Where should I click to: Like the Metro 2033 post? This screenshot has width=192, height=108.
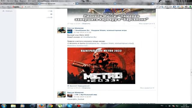click(x=147, y=88)
